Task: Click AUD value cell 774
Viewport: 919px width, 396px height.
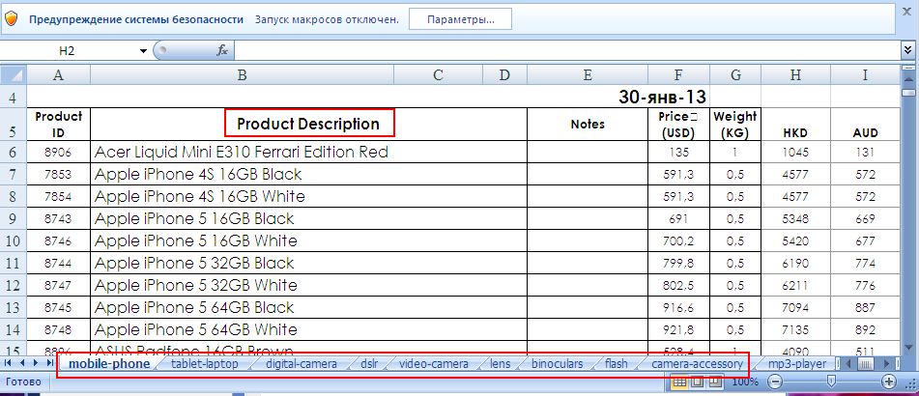Action: [865, 263]
